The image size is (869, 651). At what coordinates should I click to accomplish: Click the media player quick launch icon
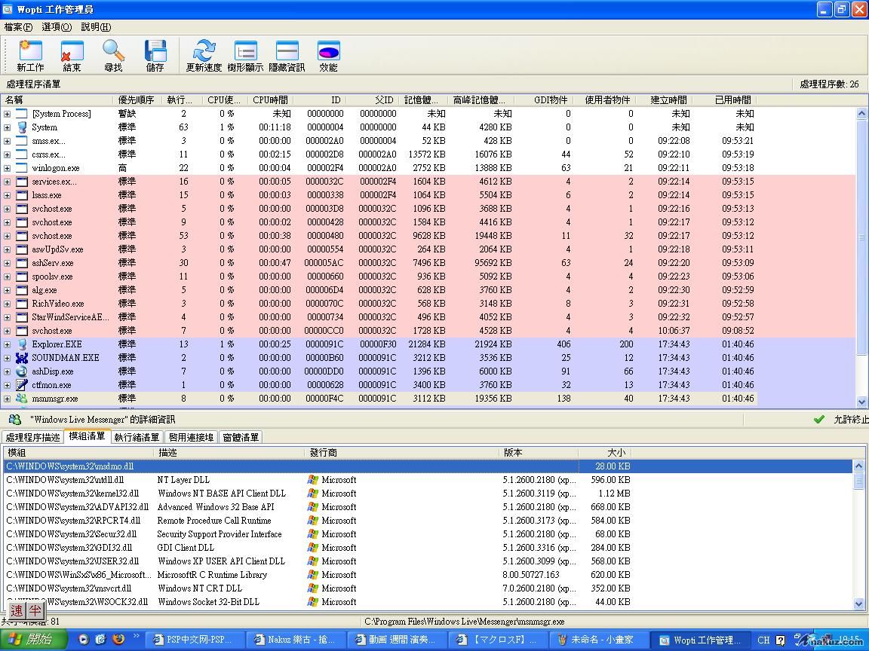coord(84,640)
